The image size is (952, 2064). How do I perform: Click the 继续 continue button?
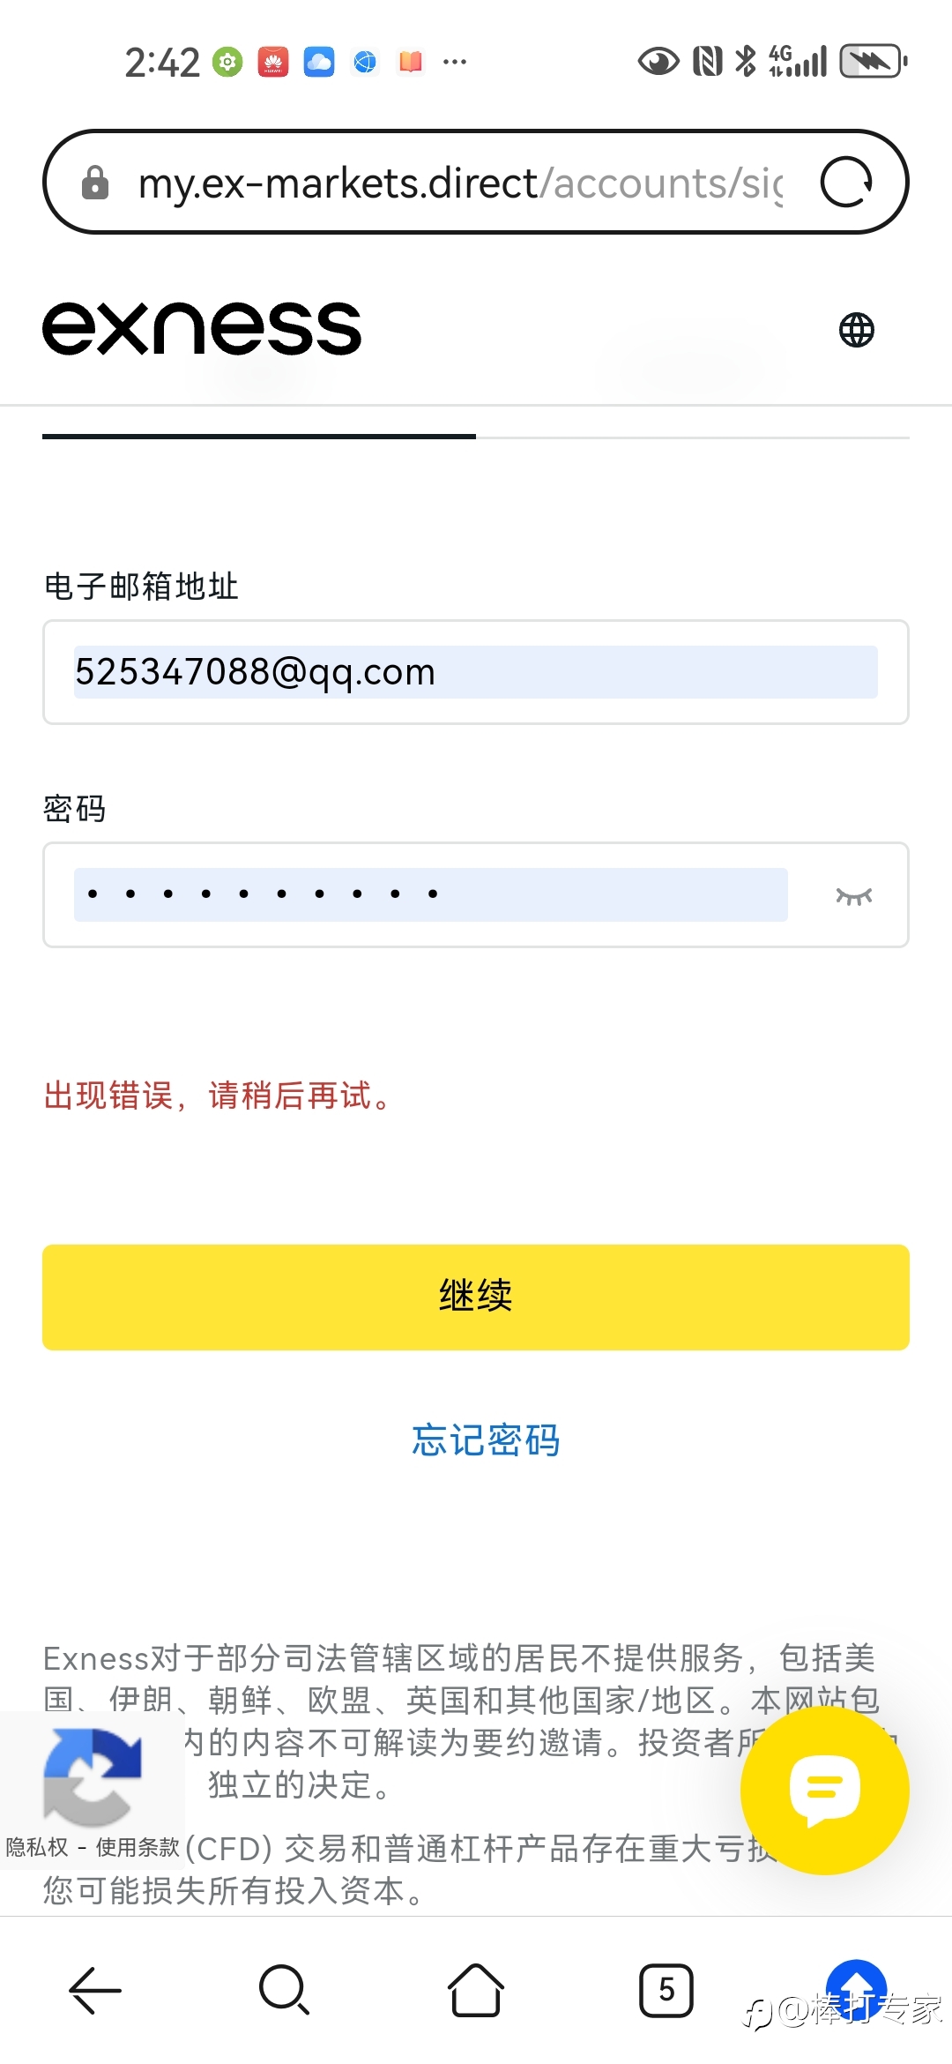[476, 1297]
